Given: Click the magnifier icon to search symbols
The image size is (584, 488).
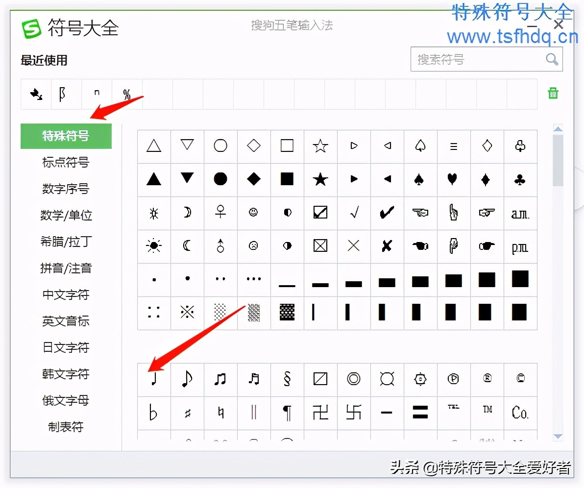Looking at the screenshot, I should pyautogui.click(x=552, y=59).
